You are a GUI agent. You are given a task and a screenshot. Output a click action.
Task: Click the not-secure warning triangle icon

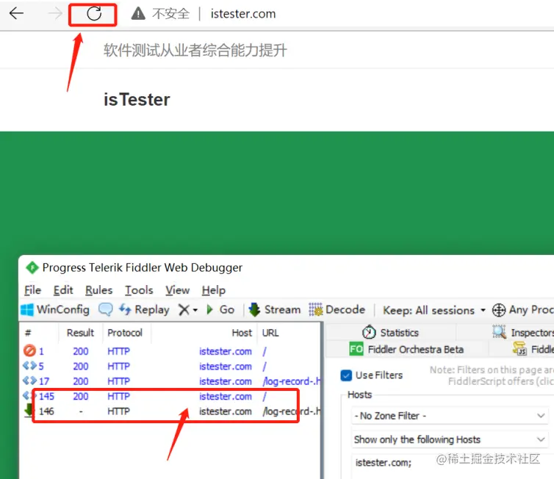coord(138,14)
